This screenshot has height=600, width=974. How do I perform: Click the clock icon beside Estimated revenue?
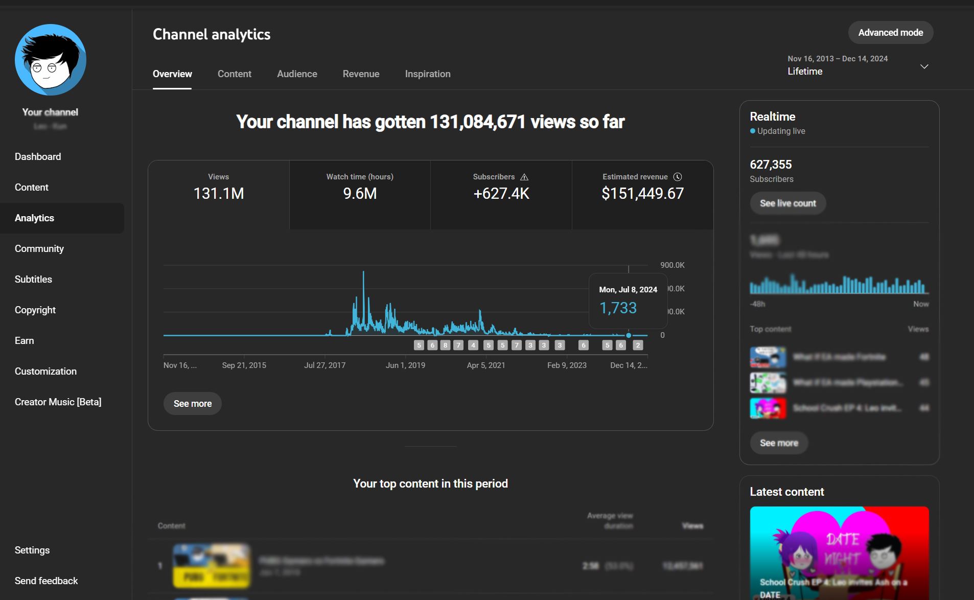click(678, 177)
